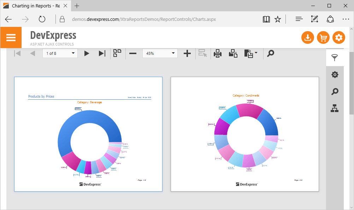Click the zoom in plus button
The height and width of the screenshot is (210, 354).
(x=187, y=53)
